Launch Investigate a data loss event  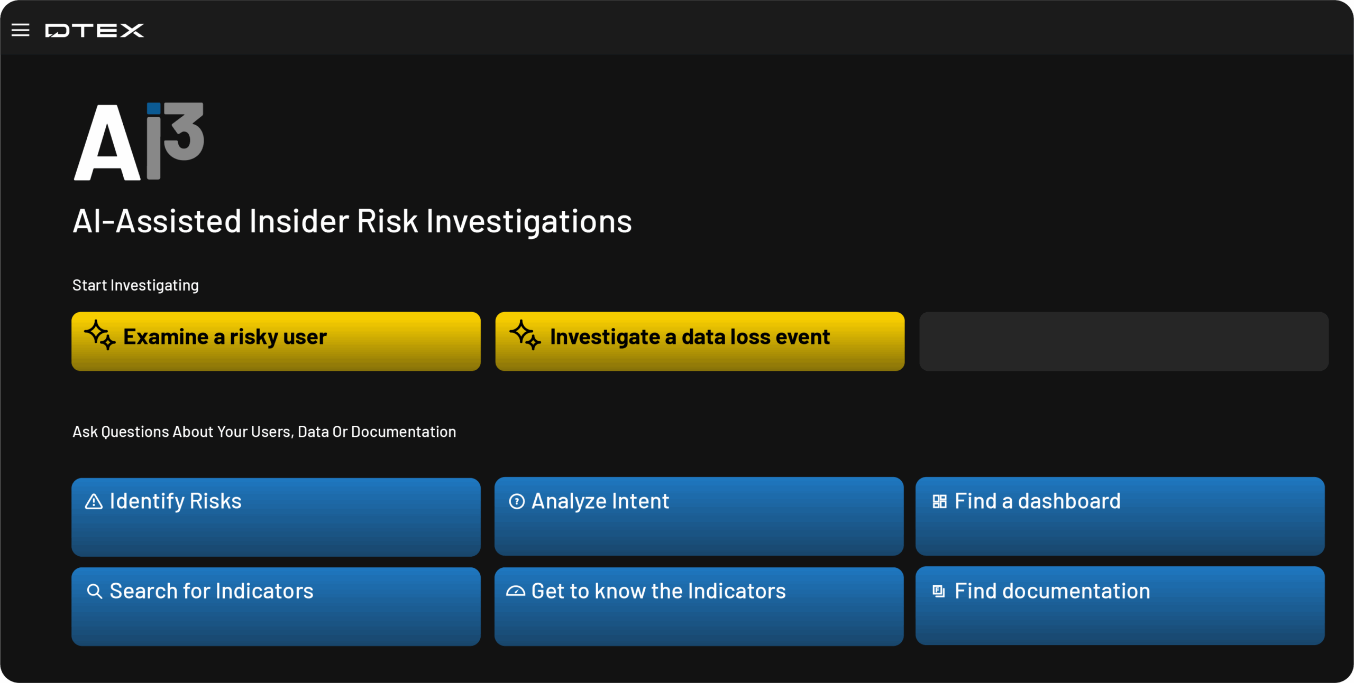[x=699, y=341]
